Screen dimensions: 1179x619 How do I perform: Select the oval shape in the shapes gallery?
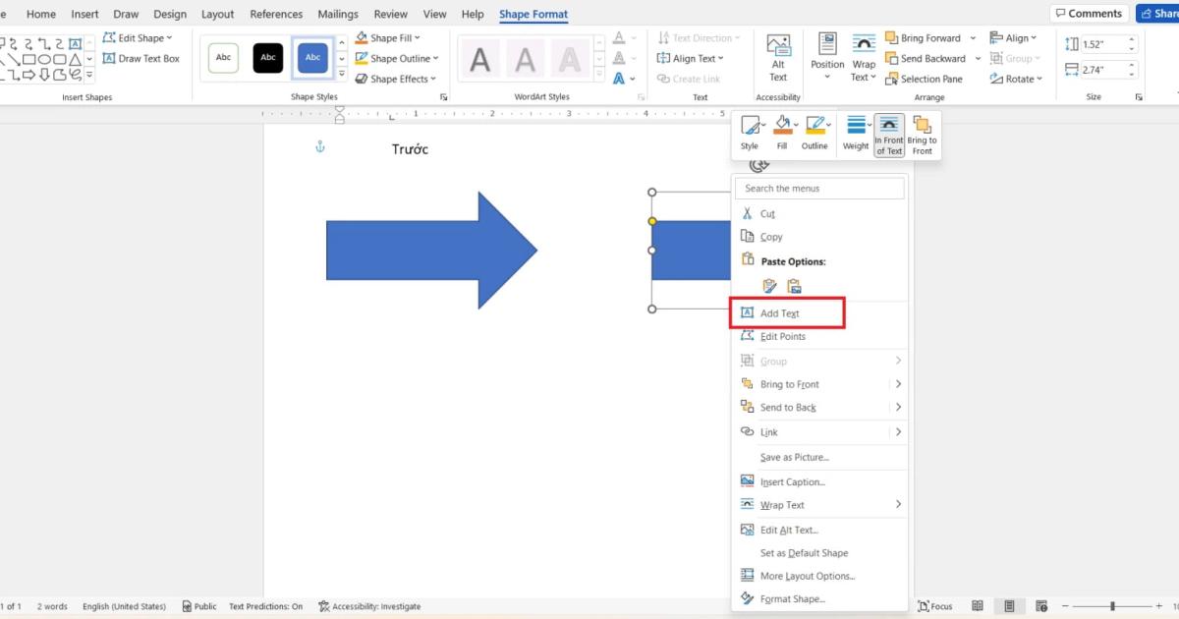(x=44, y=59)
